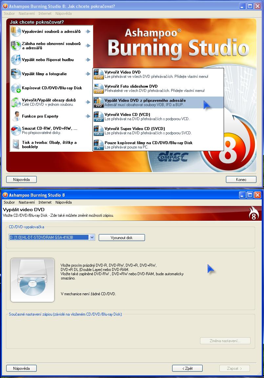The width and height of the screenshot is (264, 378).
Task: Click the create/burn disc images icon
Action: (16, 102)
